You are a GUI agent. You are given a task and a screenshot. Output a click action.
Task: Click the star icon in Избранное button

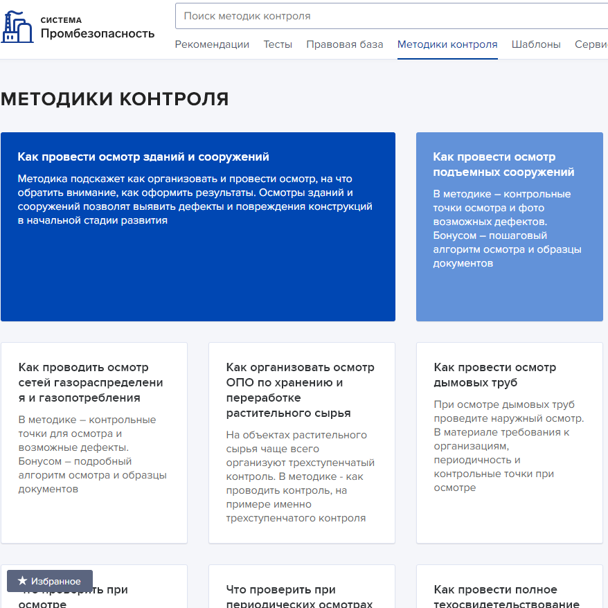22,580
